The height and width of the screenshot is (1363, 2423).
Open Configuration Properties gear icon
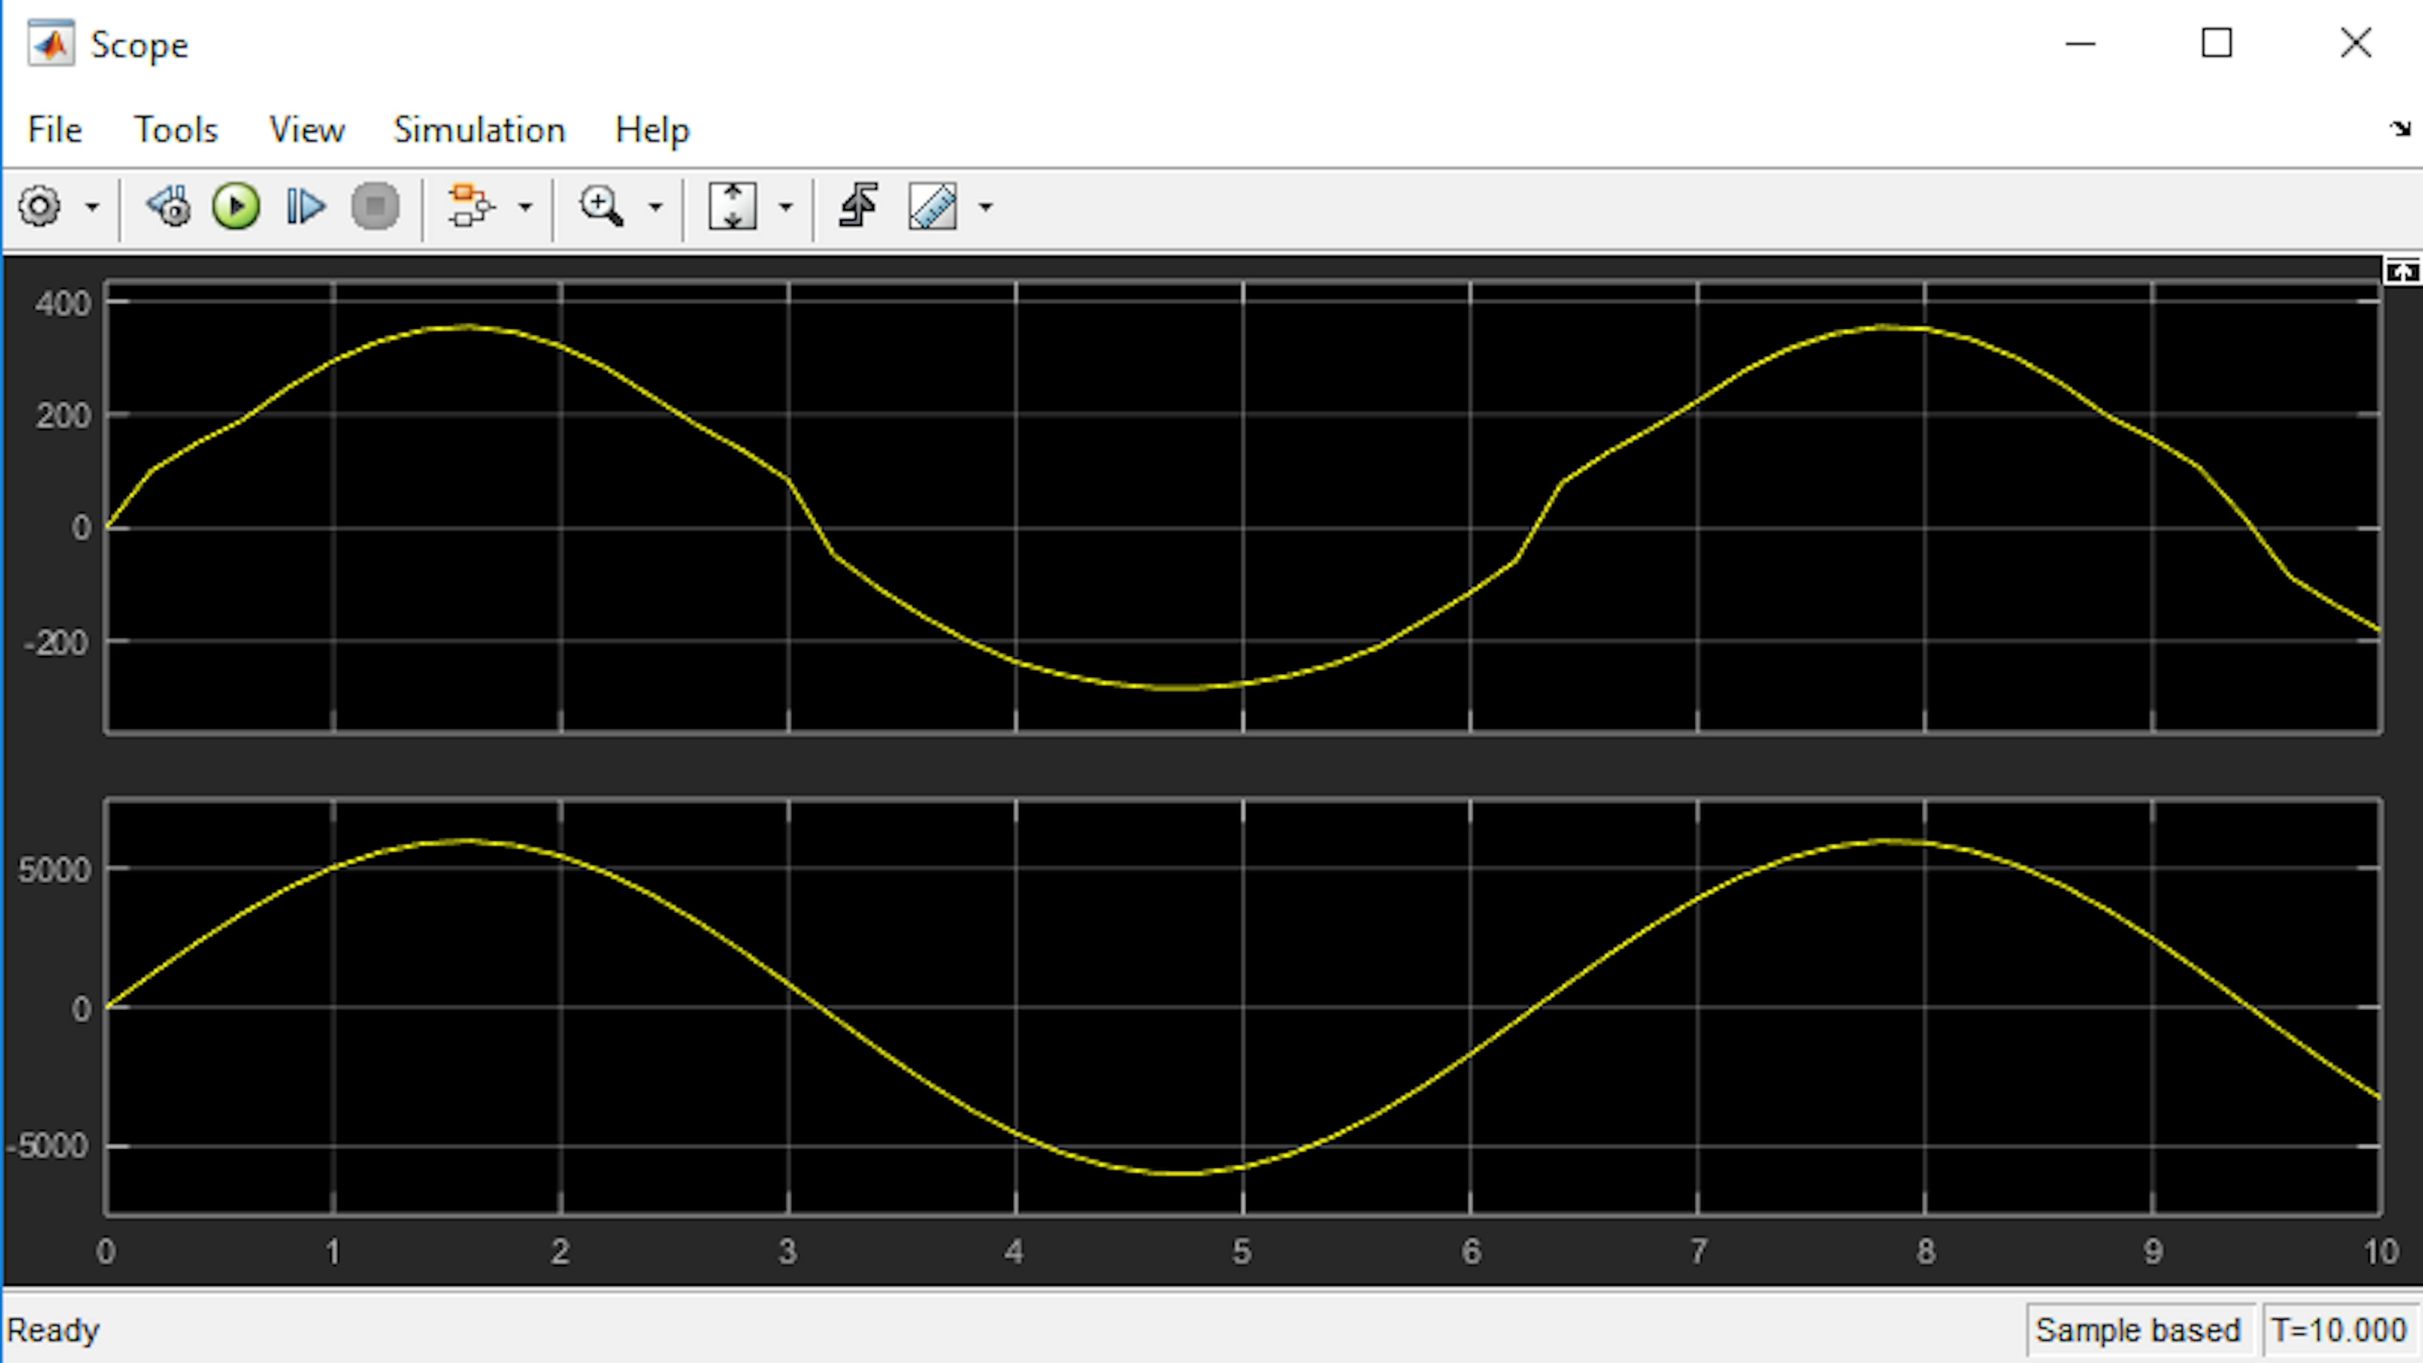pos(40,206)
